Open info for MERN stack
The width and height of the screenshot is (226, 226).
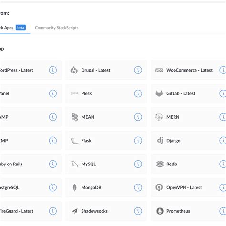[223, 117]
